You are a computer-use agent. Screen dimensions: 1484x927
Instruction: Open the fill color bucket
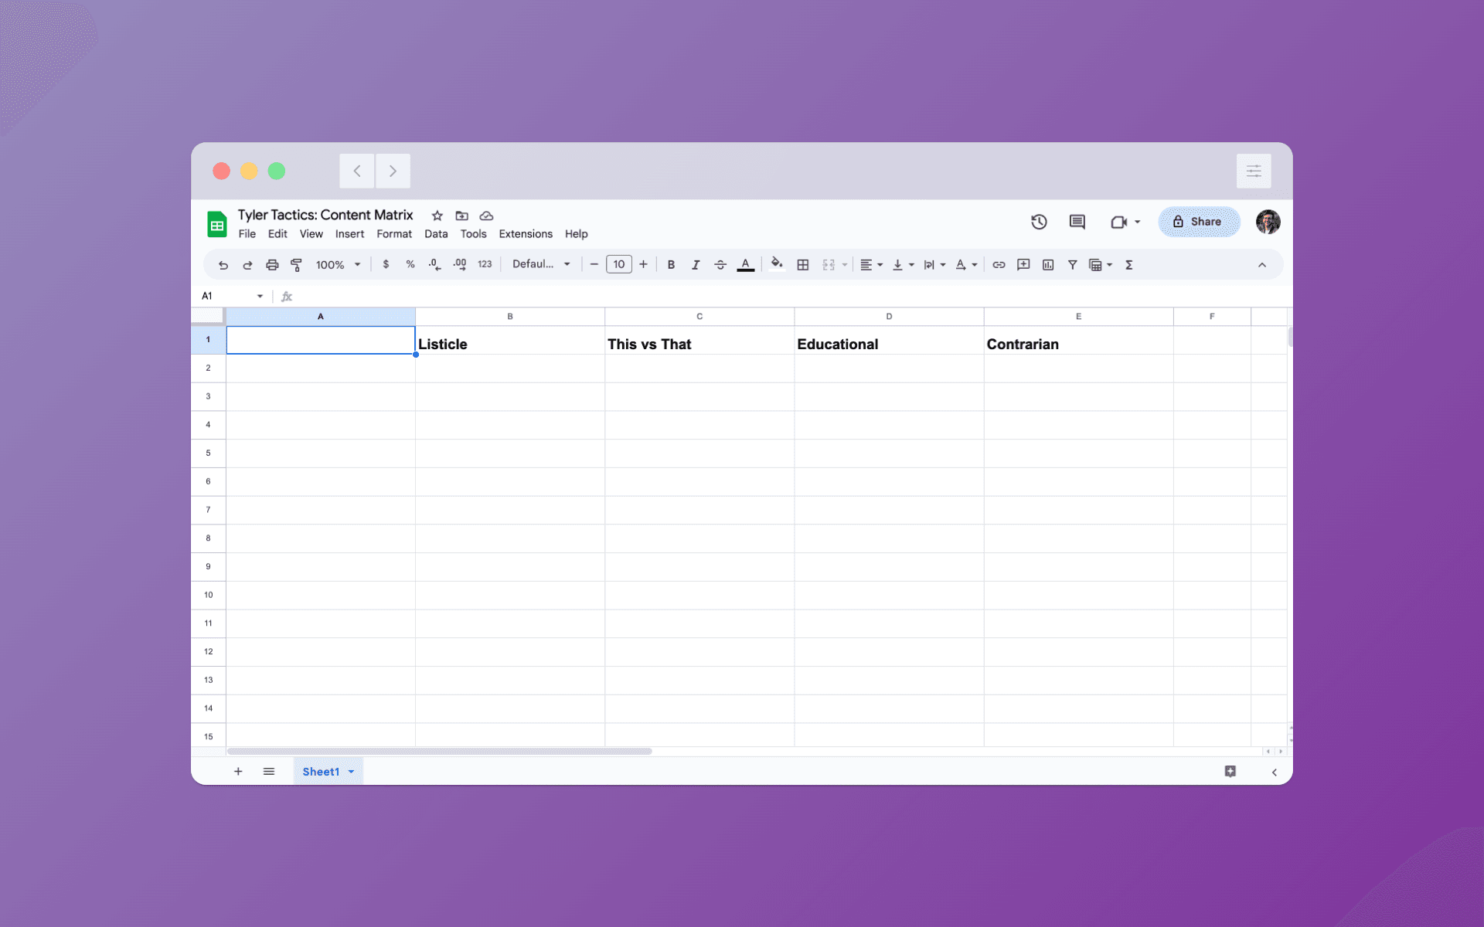point(777,264)
